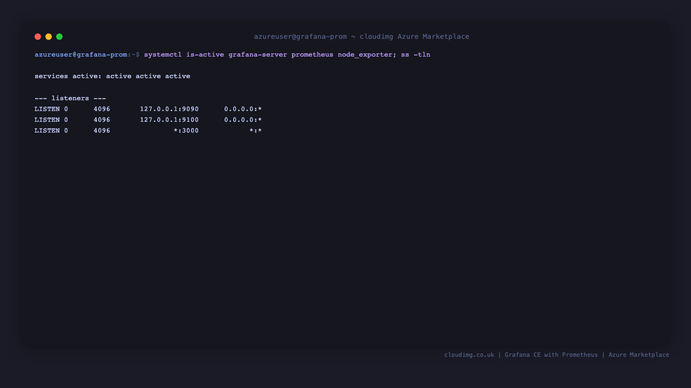Click the yellow minimize window dot
The image size is (691, 388).
(49, 37)
